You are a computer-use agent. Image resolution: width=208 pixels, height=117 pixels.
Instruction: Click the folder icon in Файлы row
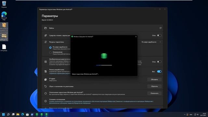[45, 28]
